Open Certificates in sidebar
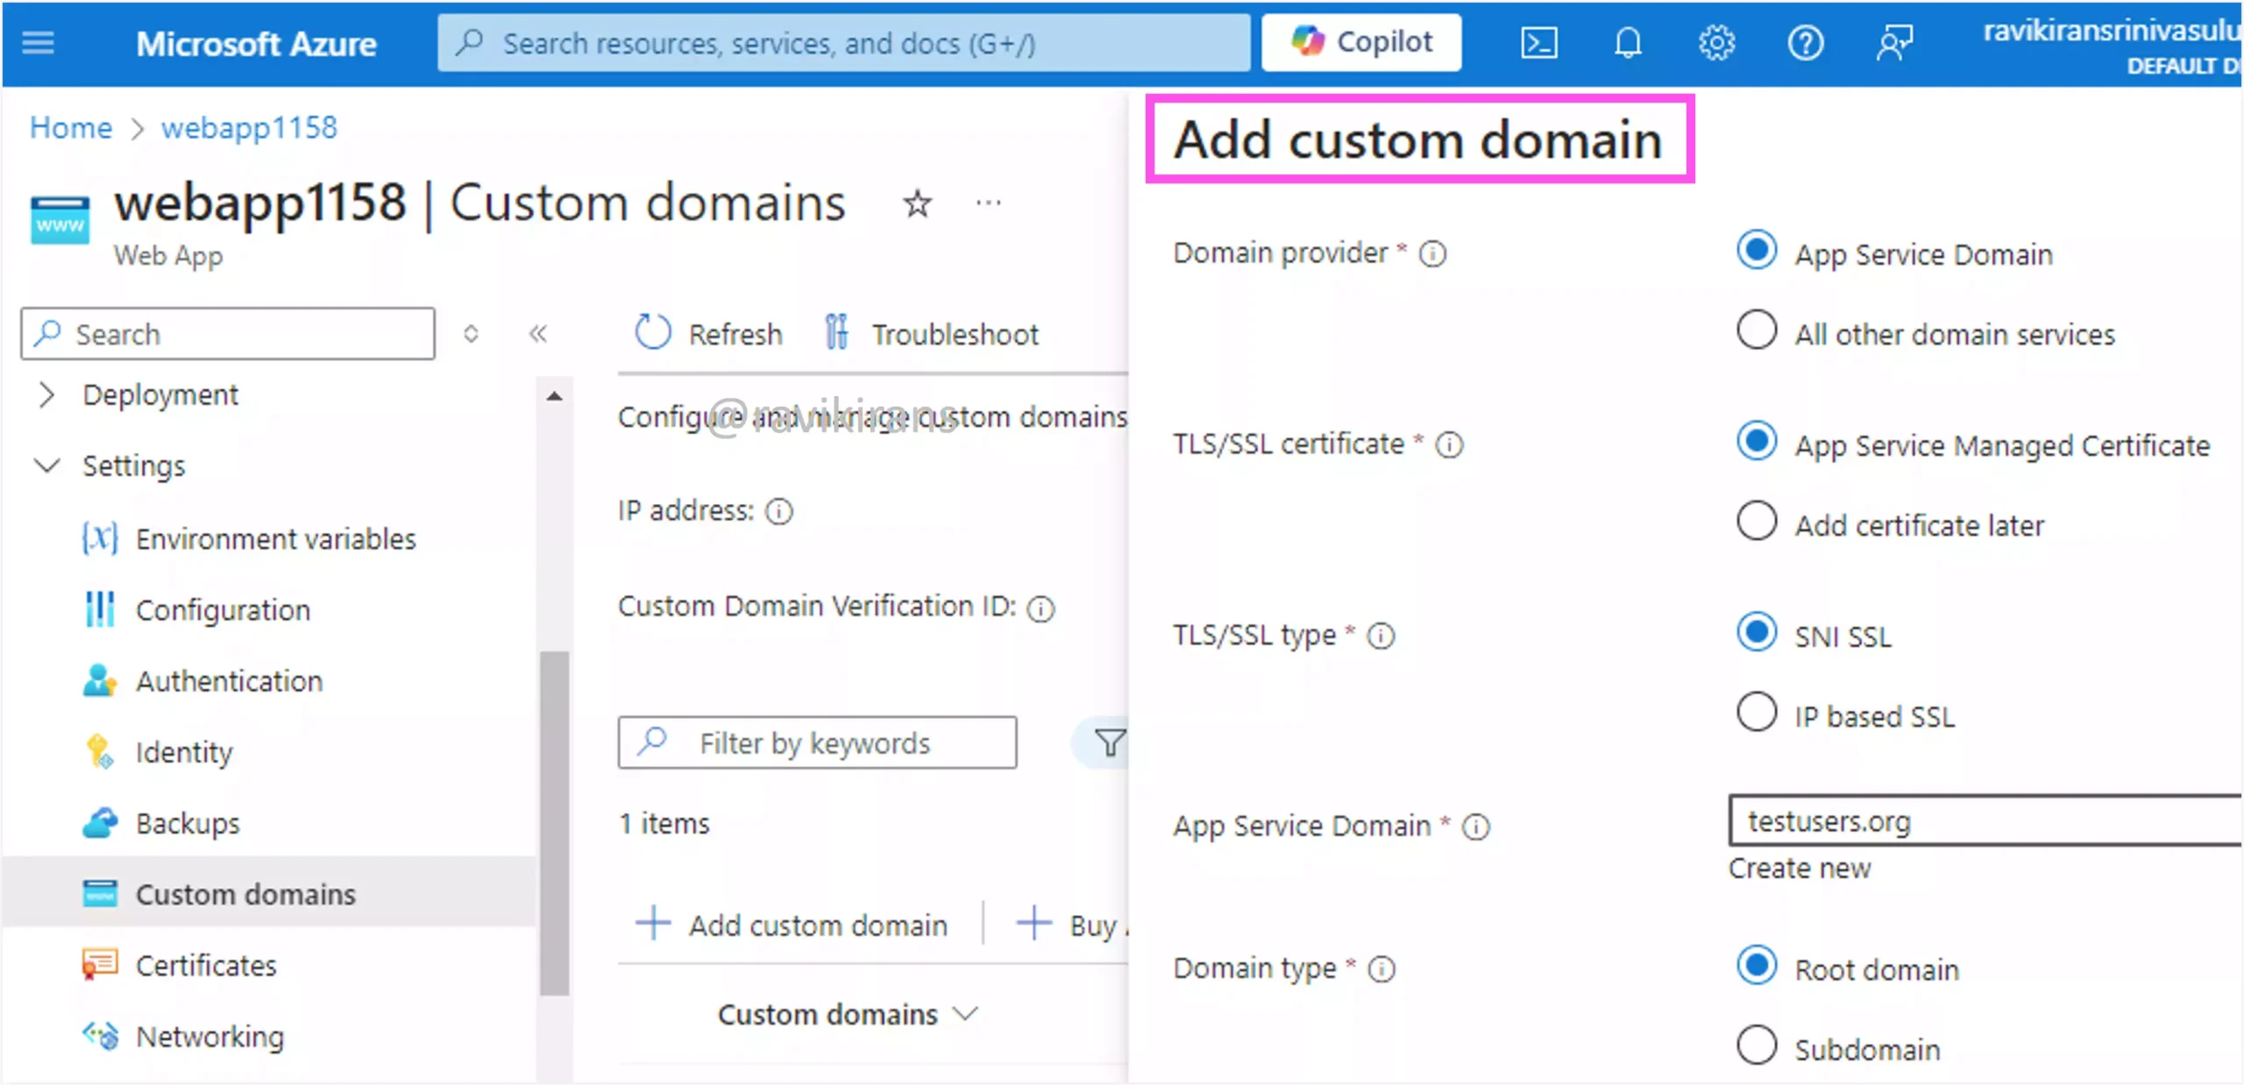 click(179, 965)
